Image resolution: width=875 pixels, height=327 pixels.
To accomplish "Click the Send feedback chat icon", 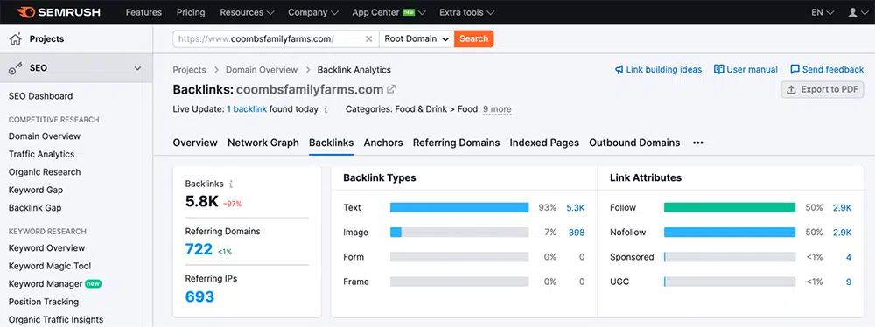I will tap(794, 70).
